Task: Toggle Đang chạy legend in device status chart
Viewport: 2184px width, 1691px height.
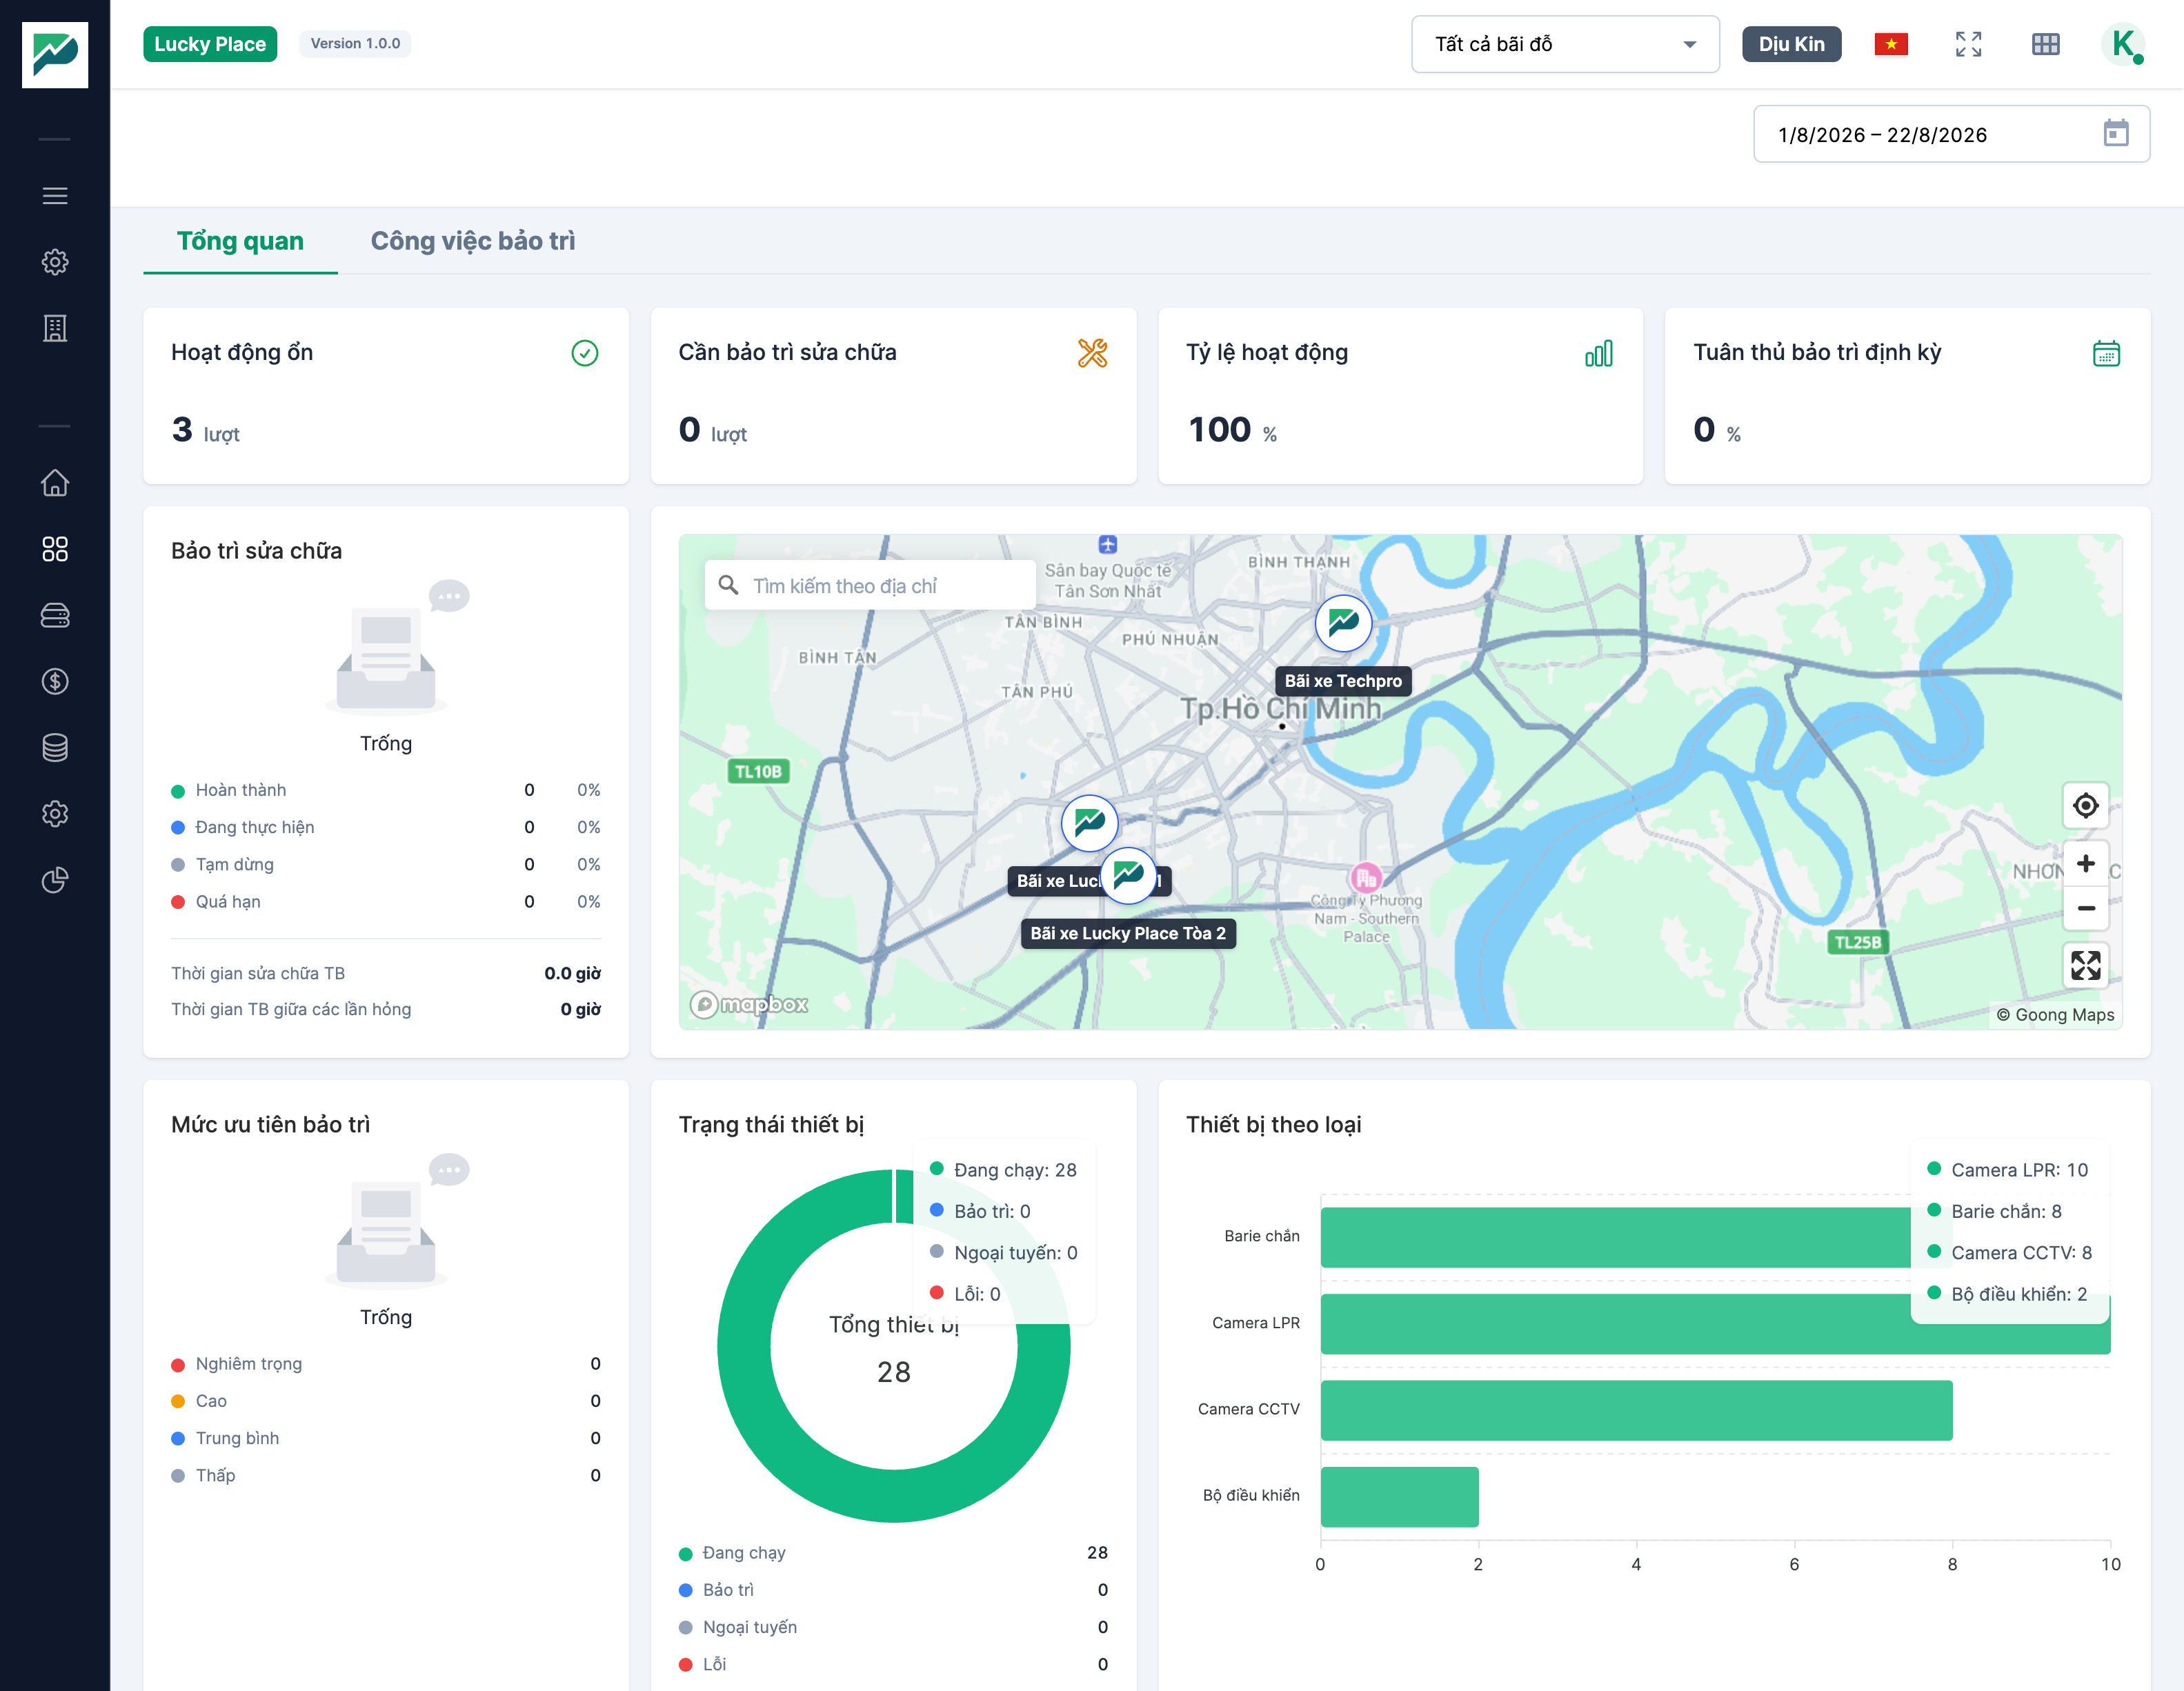Action: 1004,1170
